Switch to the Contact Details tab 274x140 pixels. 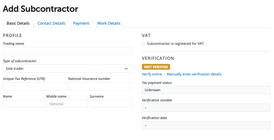click(51, 23)
